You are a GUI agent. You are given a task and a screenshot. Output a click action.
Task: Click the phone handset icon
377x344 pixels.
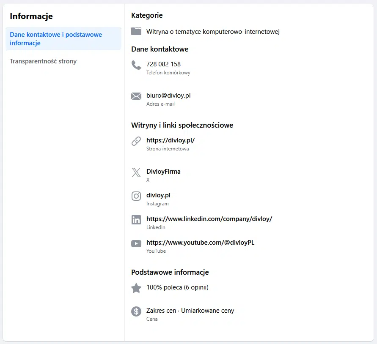coord(136,65)
